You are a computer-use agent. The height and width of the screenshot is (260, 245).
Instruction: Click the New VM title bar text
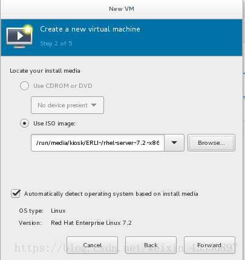tap(122, 9)
